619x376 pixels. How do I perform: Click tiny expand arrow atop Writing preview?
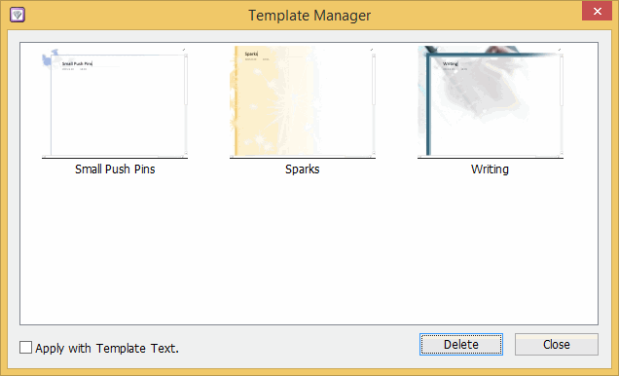coord(560,50)
